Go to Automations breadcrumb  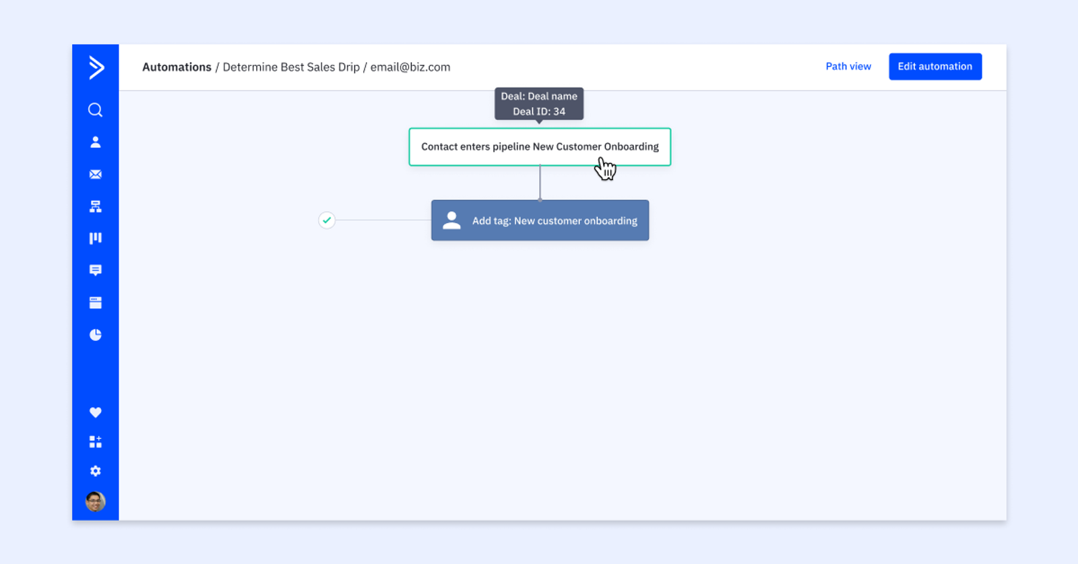[177, 67]
